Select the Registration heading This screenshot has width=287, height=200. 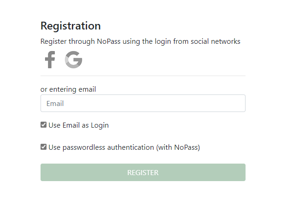coord(70,25)
